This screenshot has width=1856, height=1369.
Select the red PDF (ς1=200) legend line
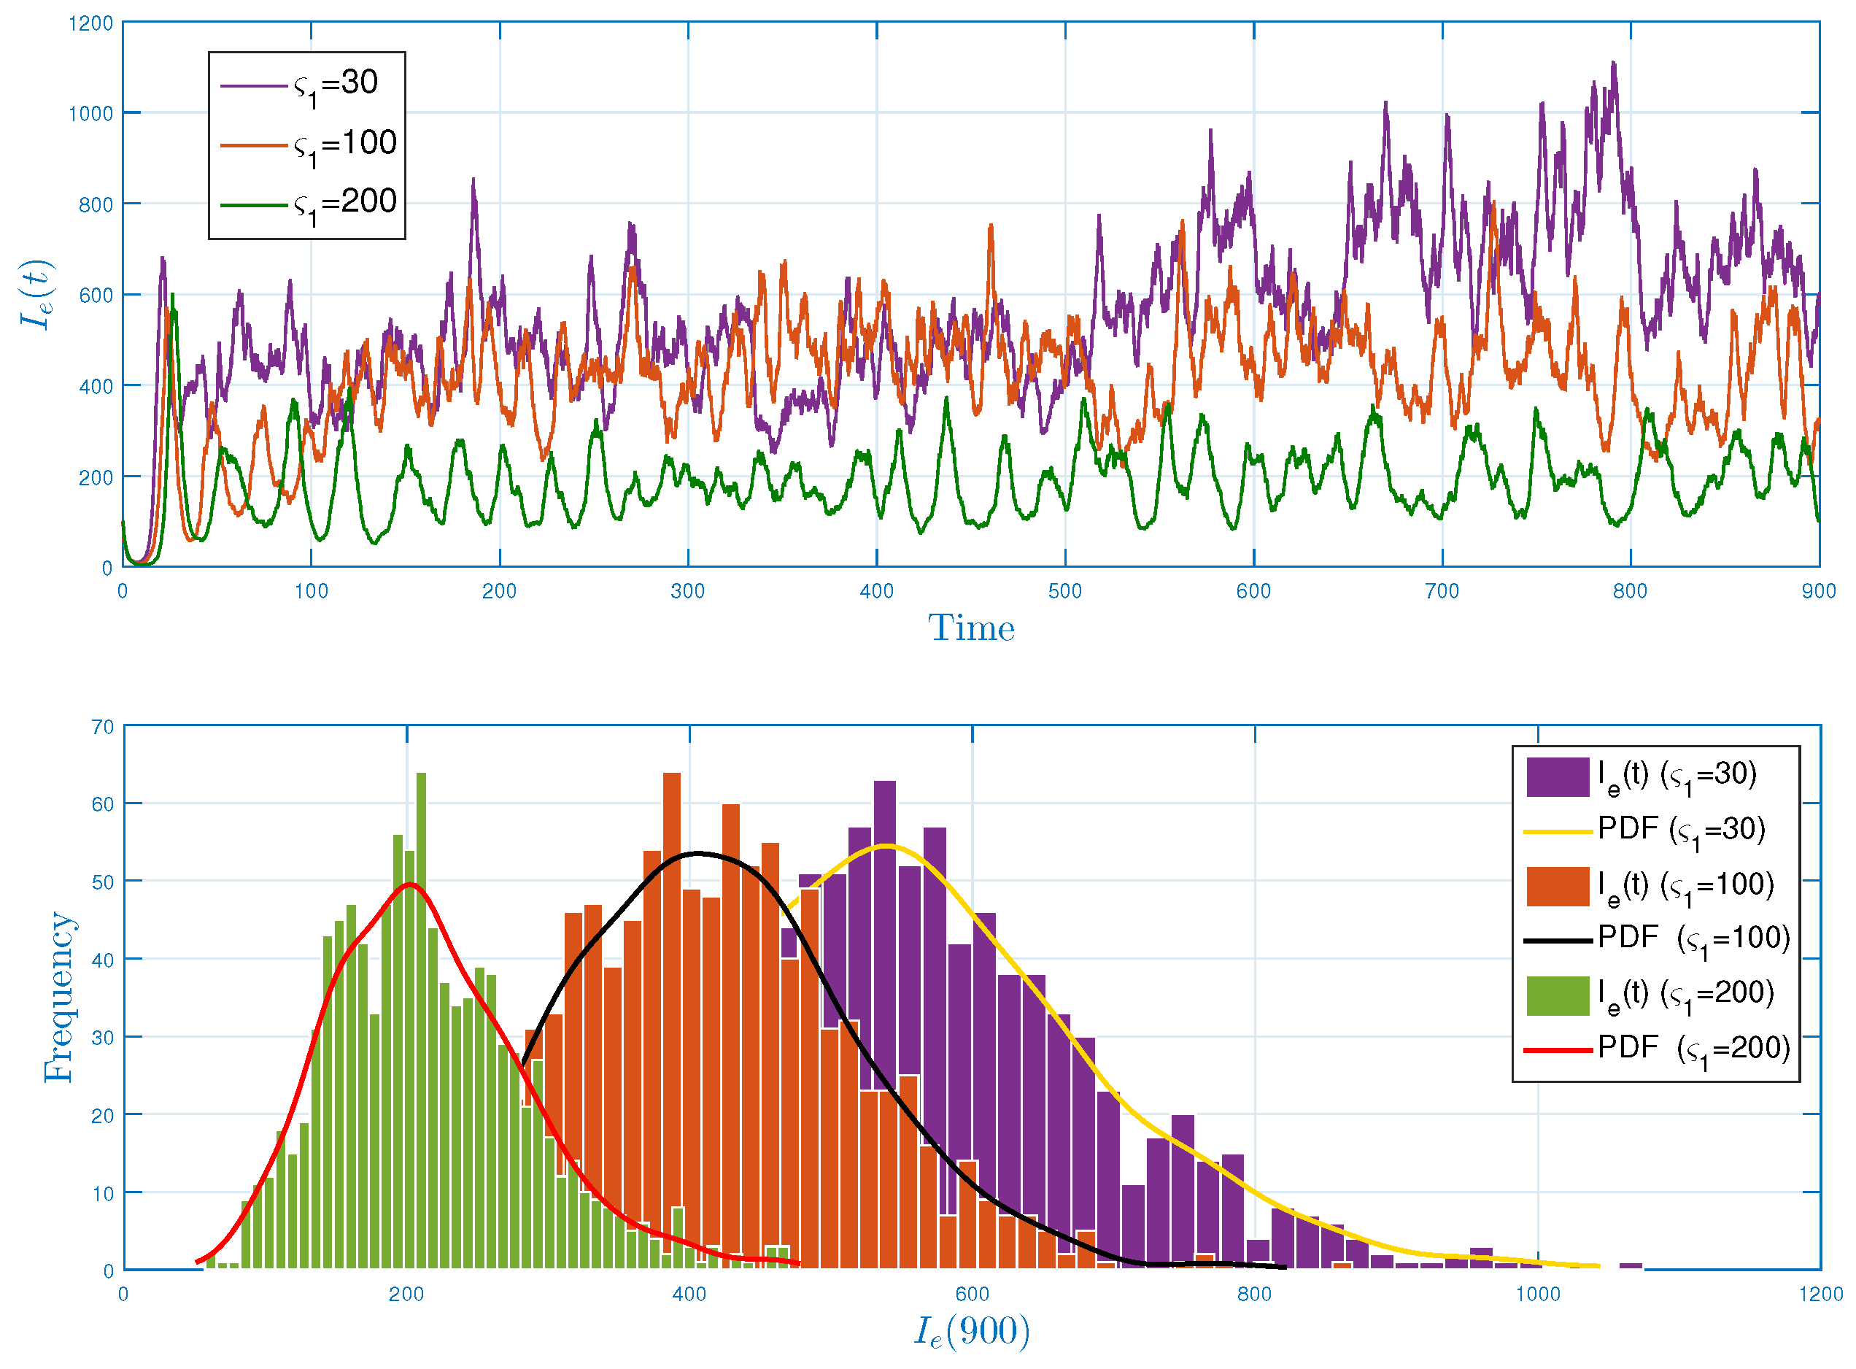click(x=1558, y=1050)
